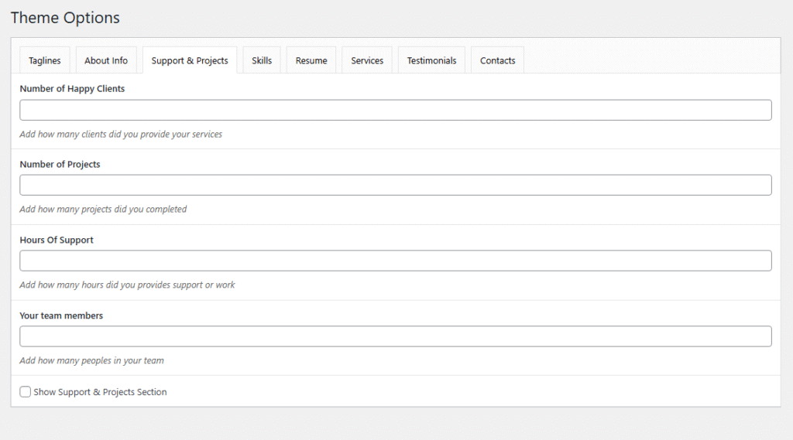
Task: Focus the Number of Happy Clients field
Action: coord(396,110)
